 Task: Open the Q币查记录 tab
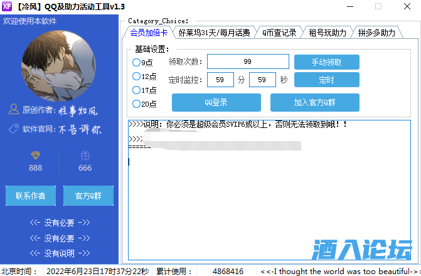279,33
